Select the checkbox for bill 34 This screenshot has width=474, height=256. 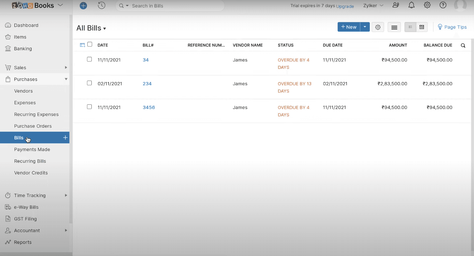pyautogui.click(x=89, y=59)
